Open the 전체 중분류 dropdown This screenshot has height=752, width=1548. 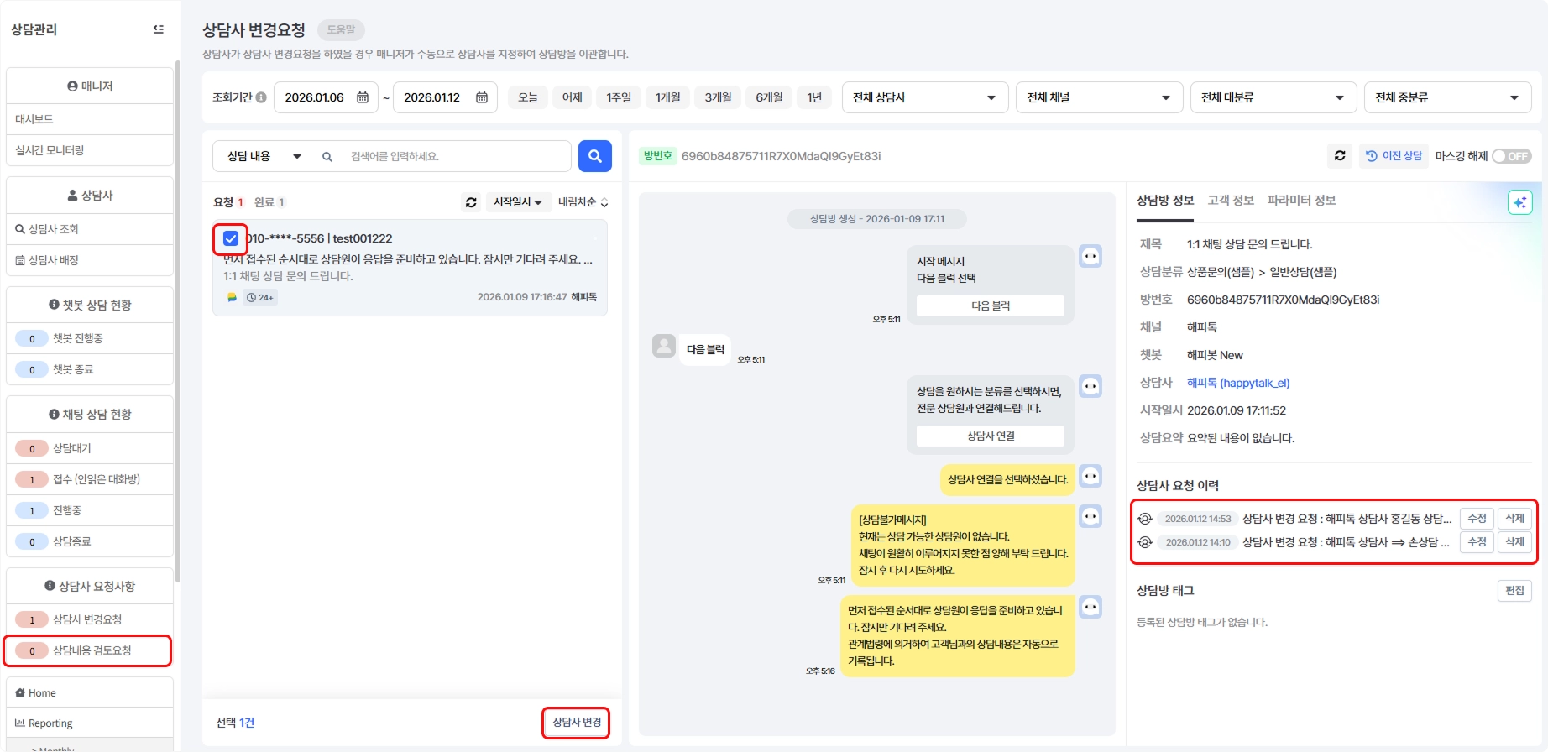(x=1448, y=97)
